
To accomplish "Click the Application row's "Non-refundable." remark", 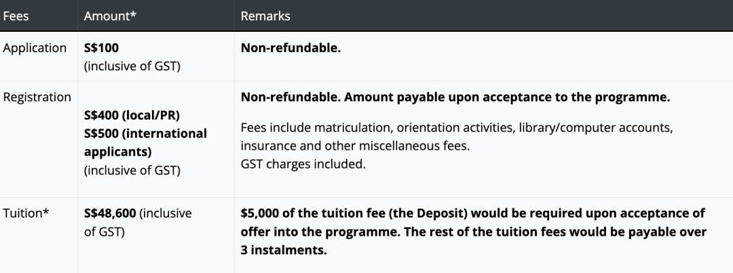I will (x=291, y=49).
